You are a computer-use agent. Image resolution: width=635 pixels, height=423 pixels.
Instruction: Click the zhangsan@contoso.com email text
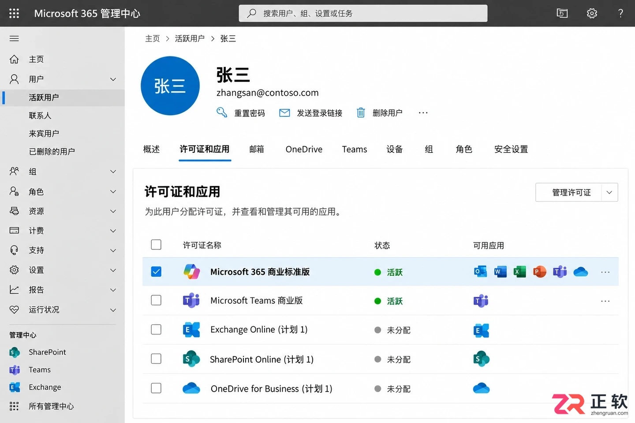pyautogui.click(x=267, y=93)
